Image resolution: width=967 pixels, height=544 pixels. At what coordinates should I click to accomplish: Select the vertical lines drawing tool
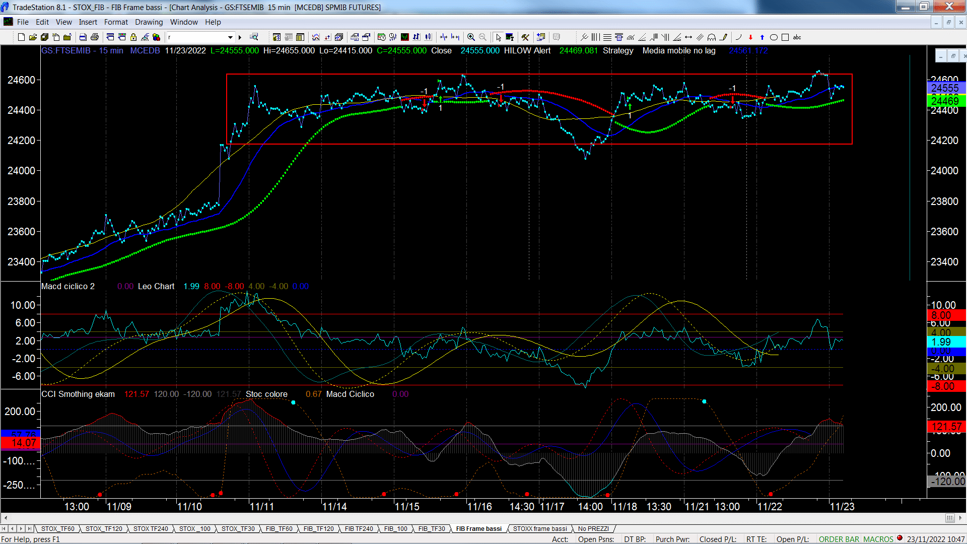(x=595, y=37)
